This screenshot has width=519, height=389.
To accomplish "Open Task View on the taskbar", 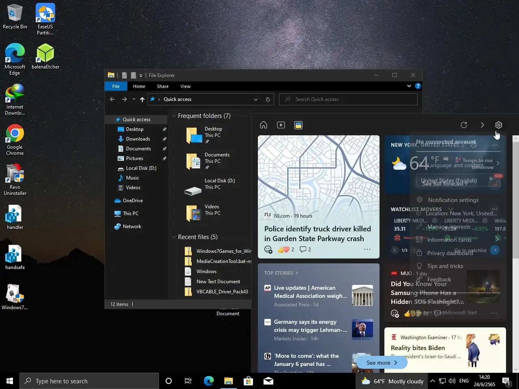I will [188, 381].
